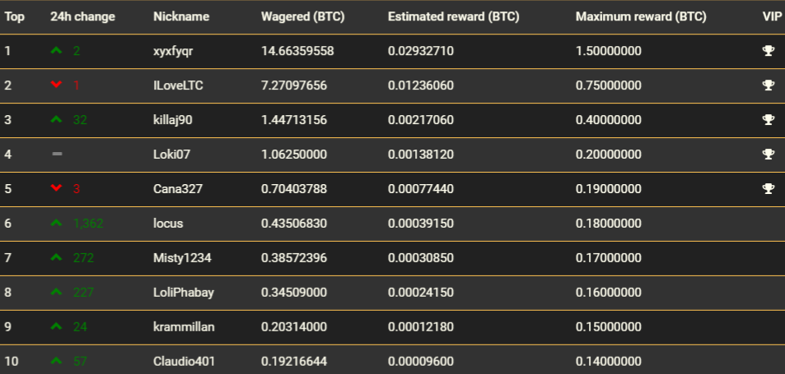Click the gray dash icon for Loki07
Viewport: 785px width, 374px height.
click(x=57, y=154)
